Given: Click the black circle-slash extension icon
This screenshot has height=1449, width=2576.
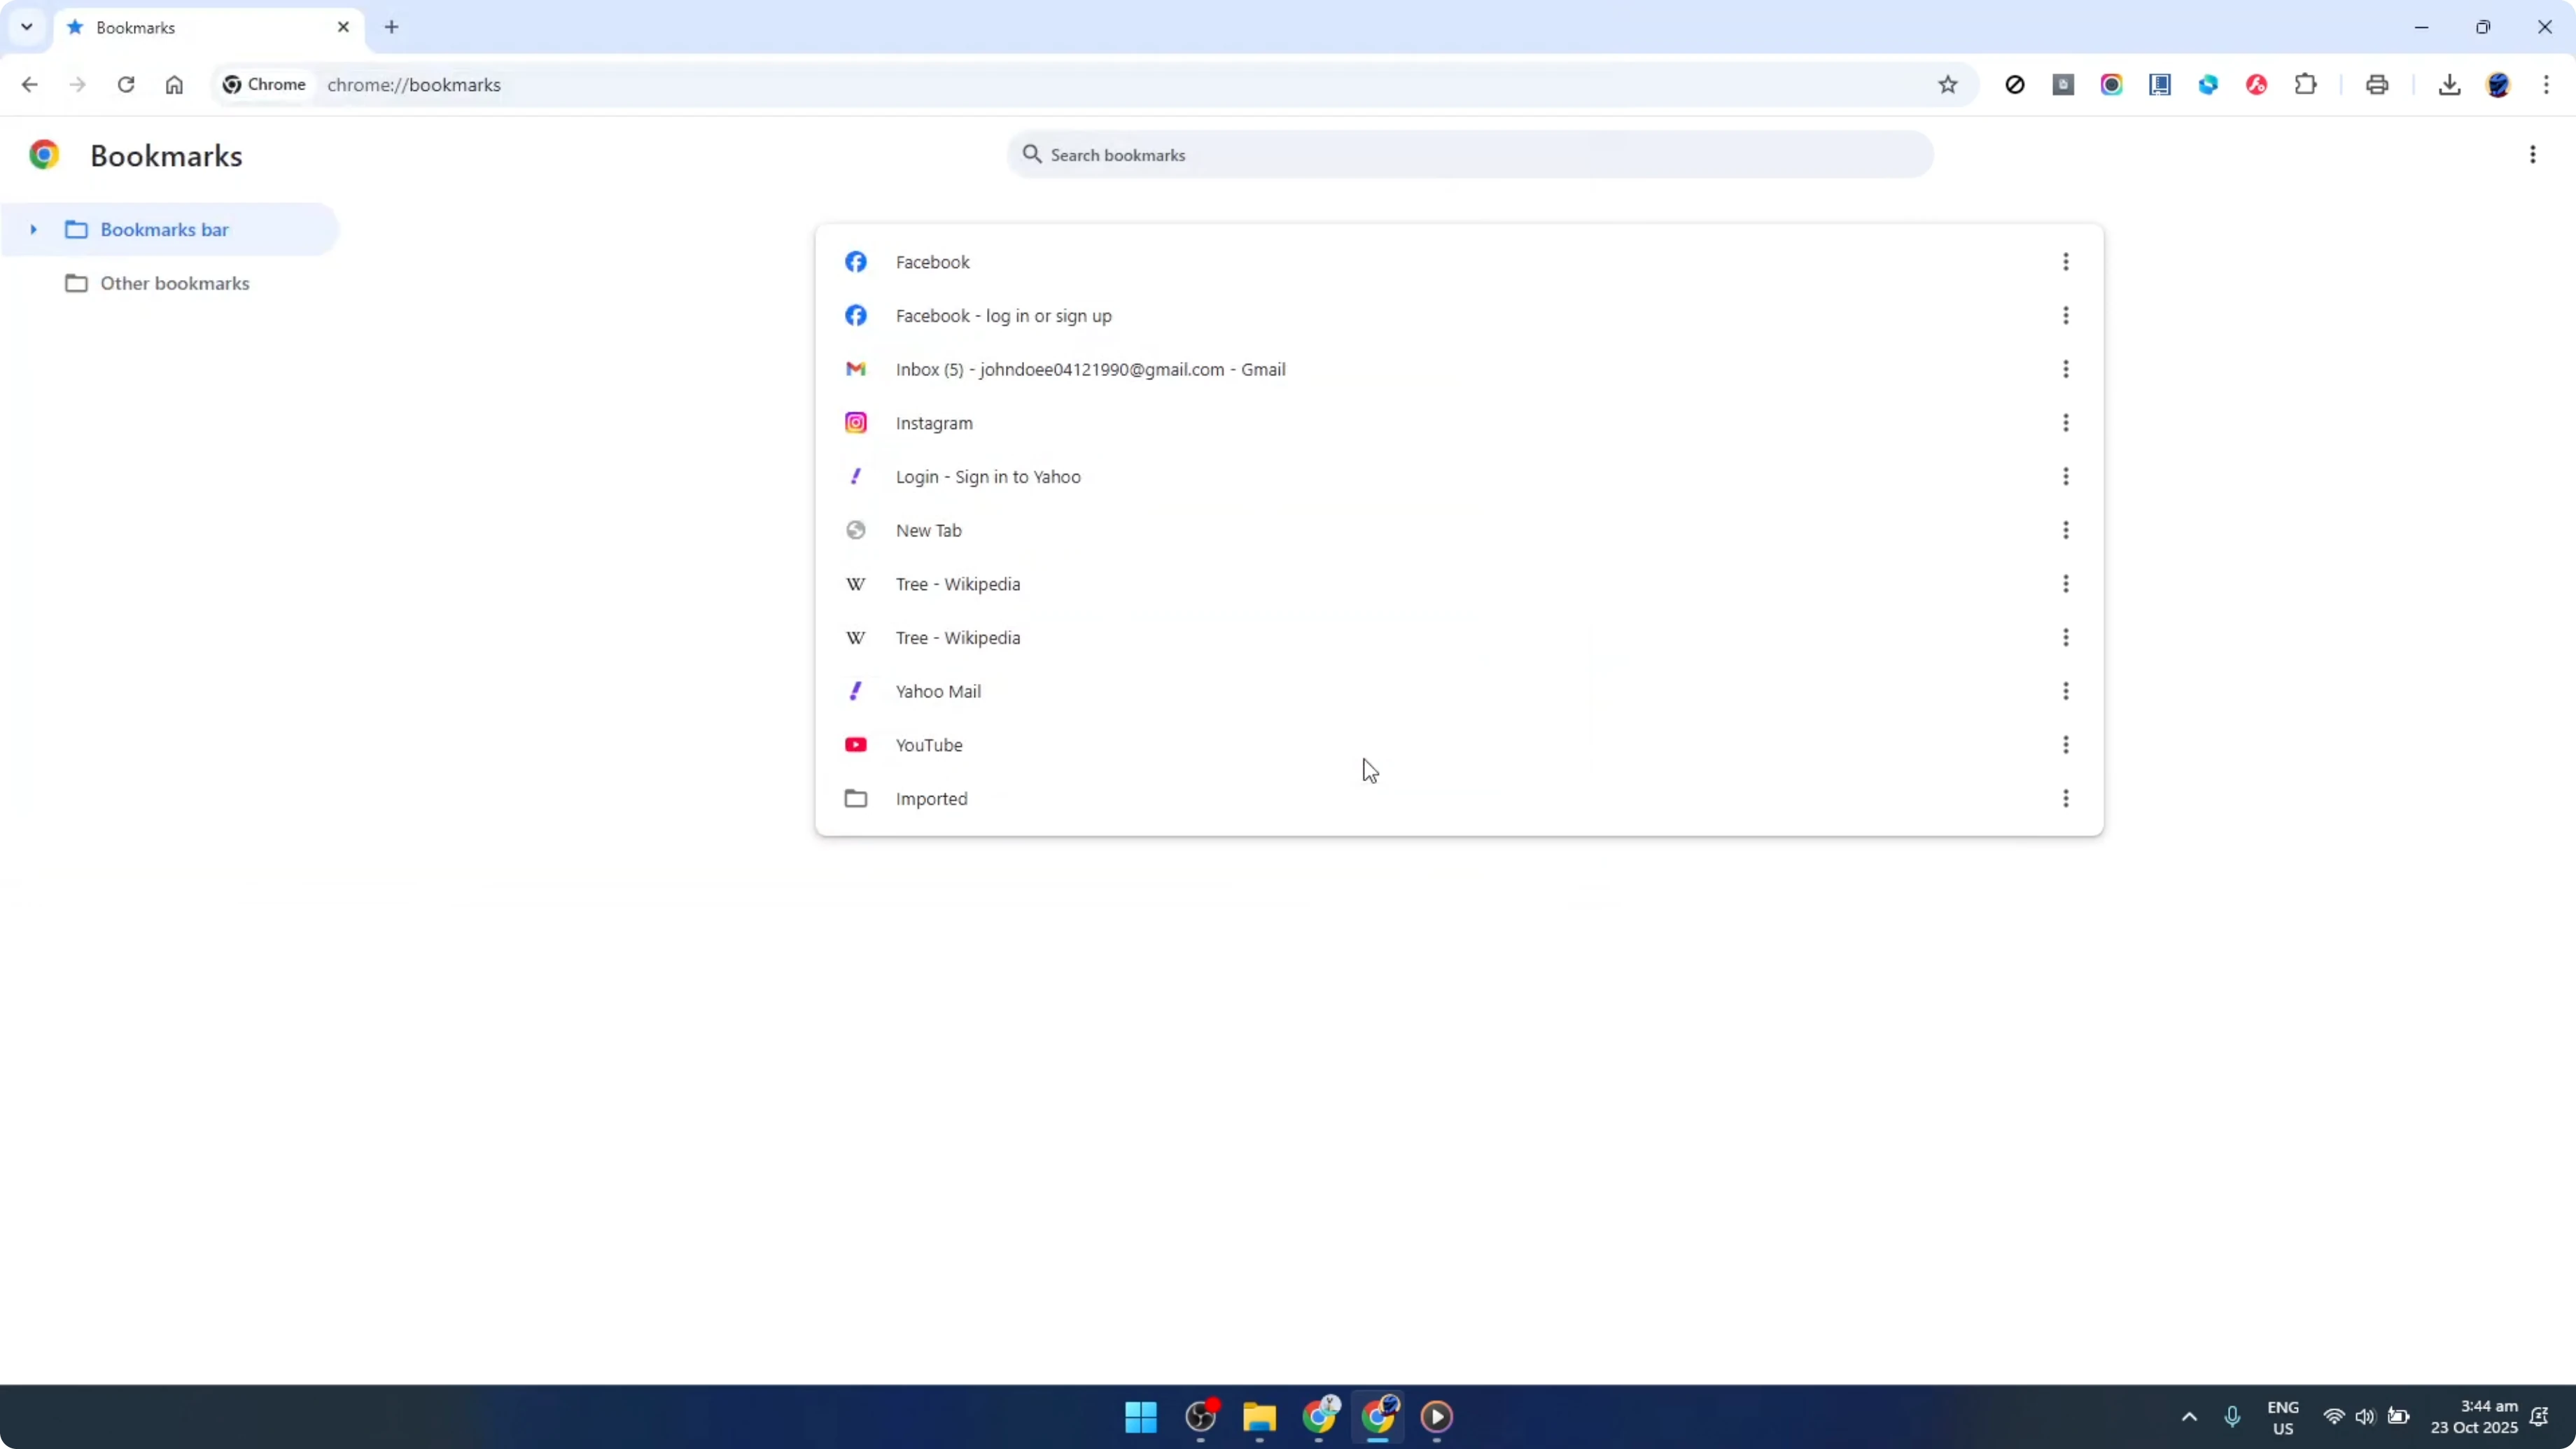Looking at the screenshot, I should 2015,85.
